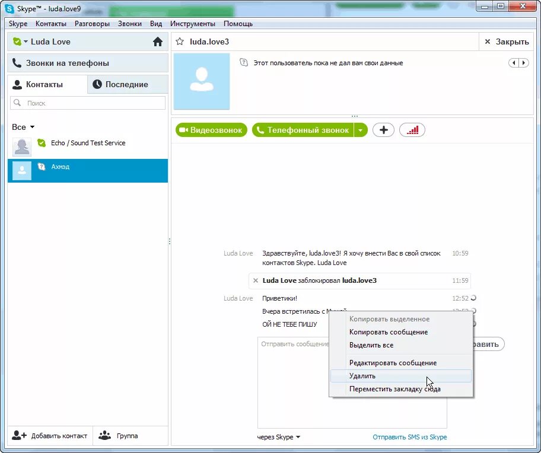This screenshot has width=541, height=453.
Task: Start a video call with Видеозвонок
Action: click(x=211, y=130)
